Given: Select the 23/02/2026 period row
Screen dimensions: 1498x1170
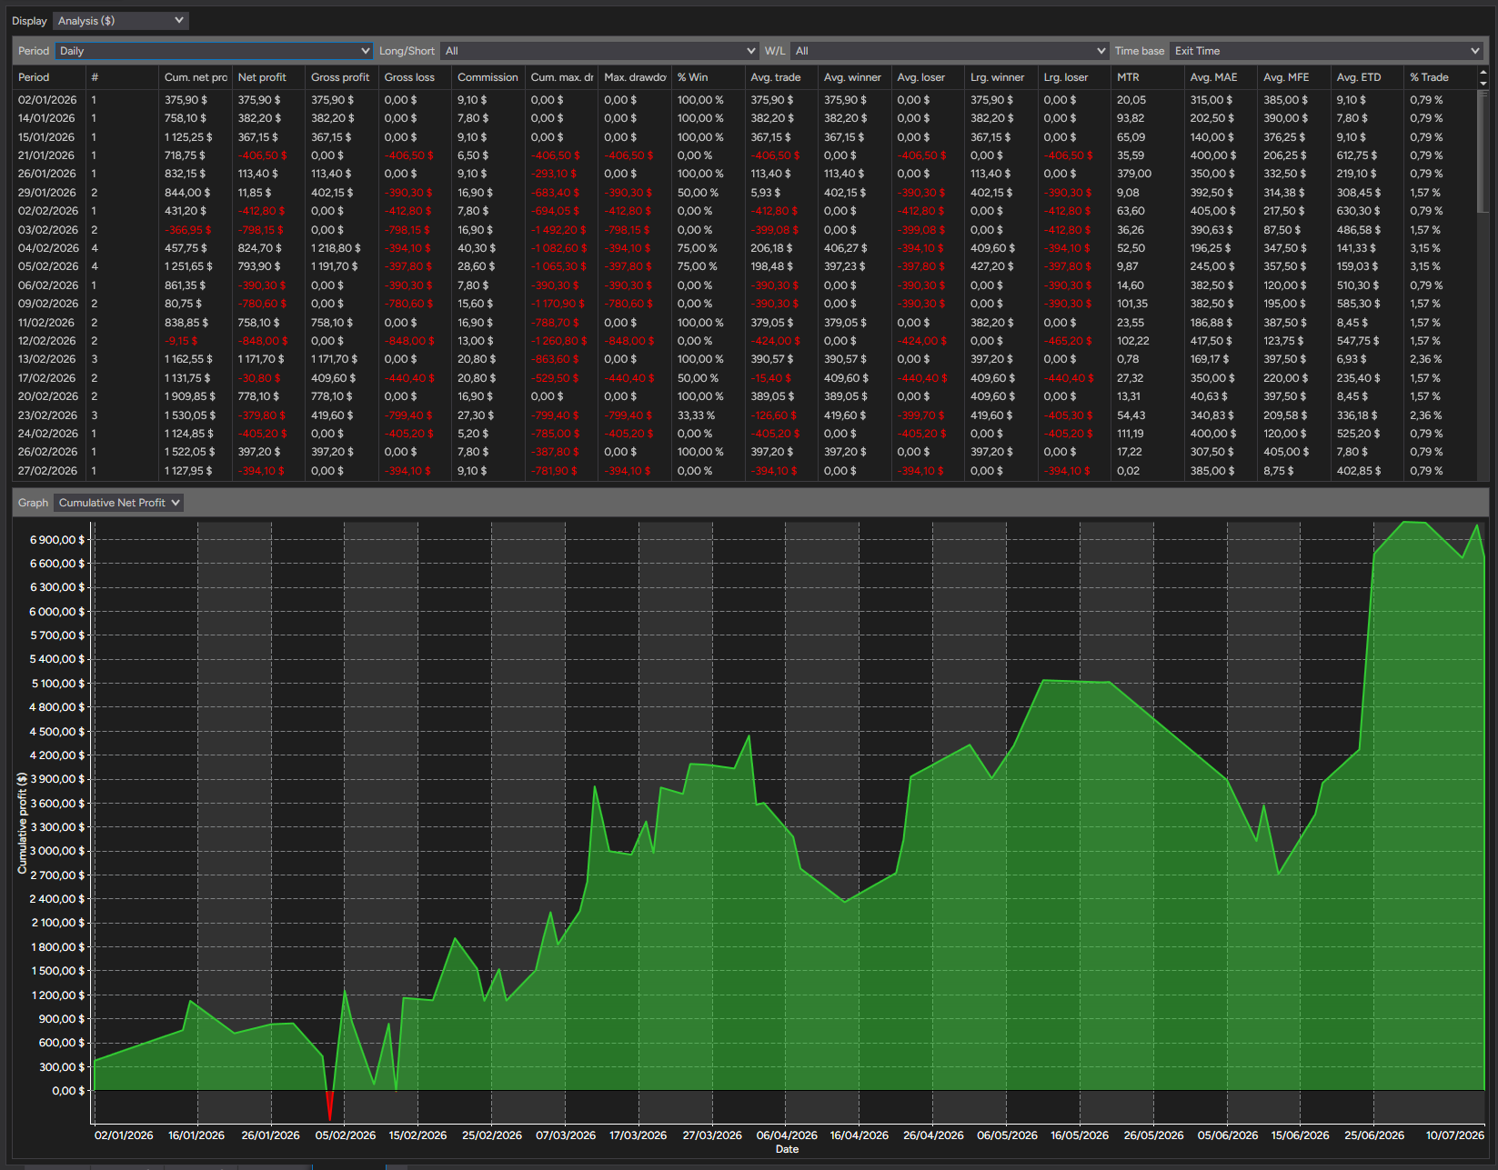Looking at the screenshot, I should point(746,415).
